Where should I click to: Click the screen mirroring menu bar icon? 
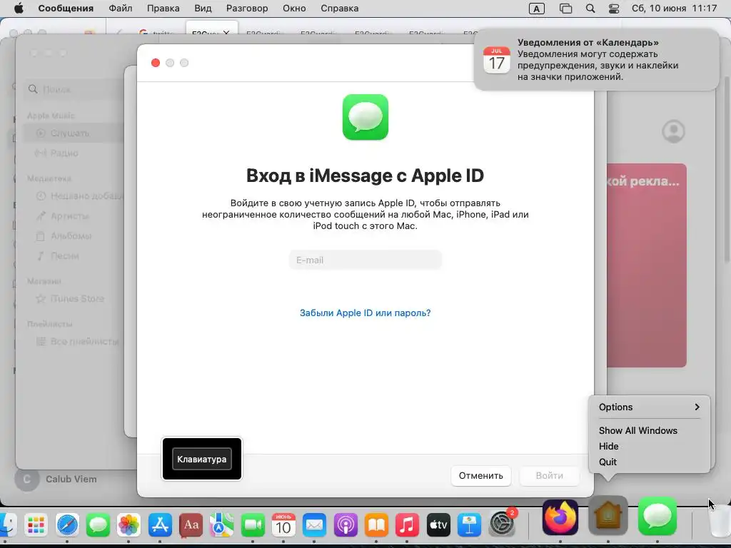click(565, 9)
